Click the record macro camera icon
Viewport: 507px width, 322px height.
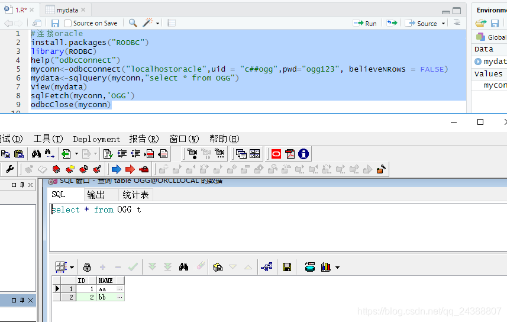click(192, 154)
